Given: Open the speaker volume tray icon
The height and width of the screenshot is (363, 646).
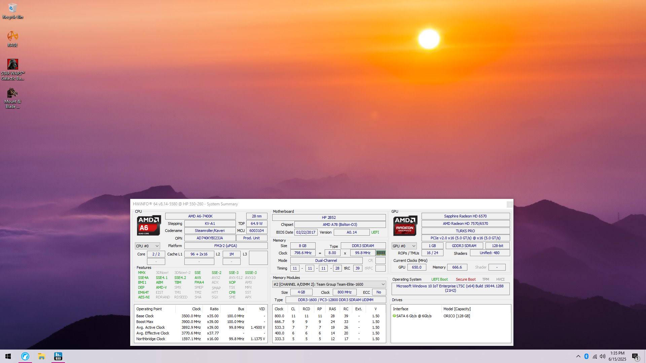Looking at the screenshot, I should coord(603,356).
